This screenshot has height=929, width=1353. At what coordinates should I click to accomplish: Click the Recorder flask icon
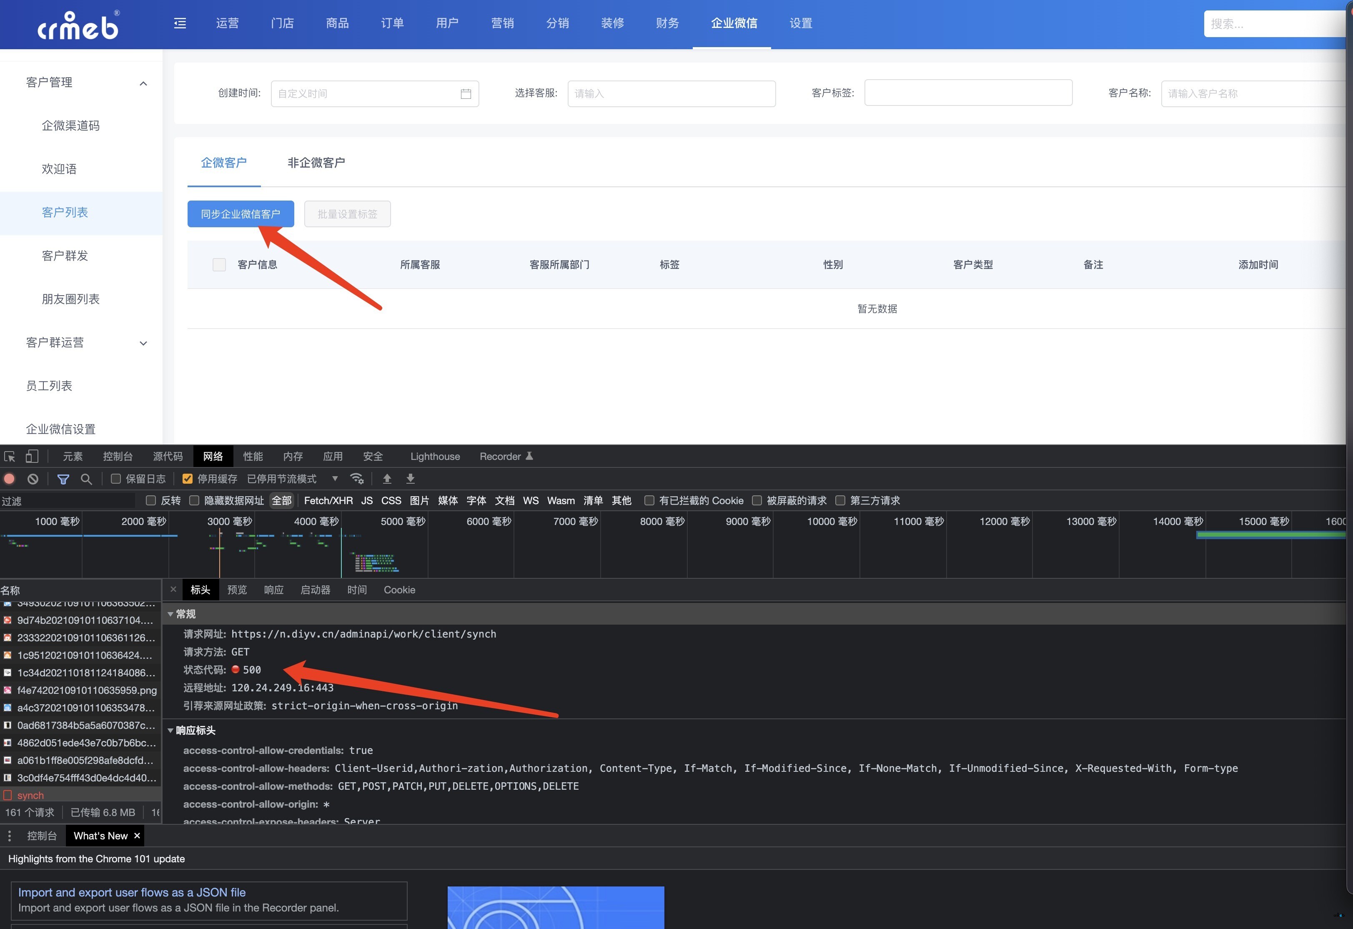point(529,456)
